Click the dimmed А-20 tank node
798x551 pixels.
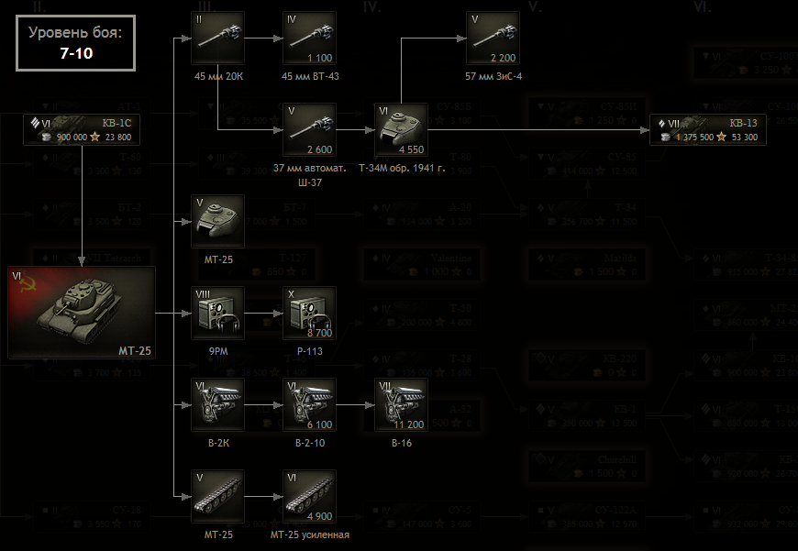tap(421, 215)
